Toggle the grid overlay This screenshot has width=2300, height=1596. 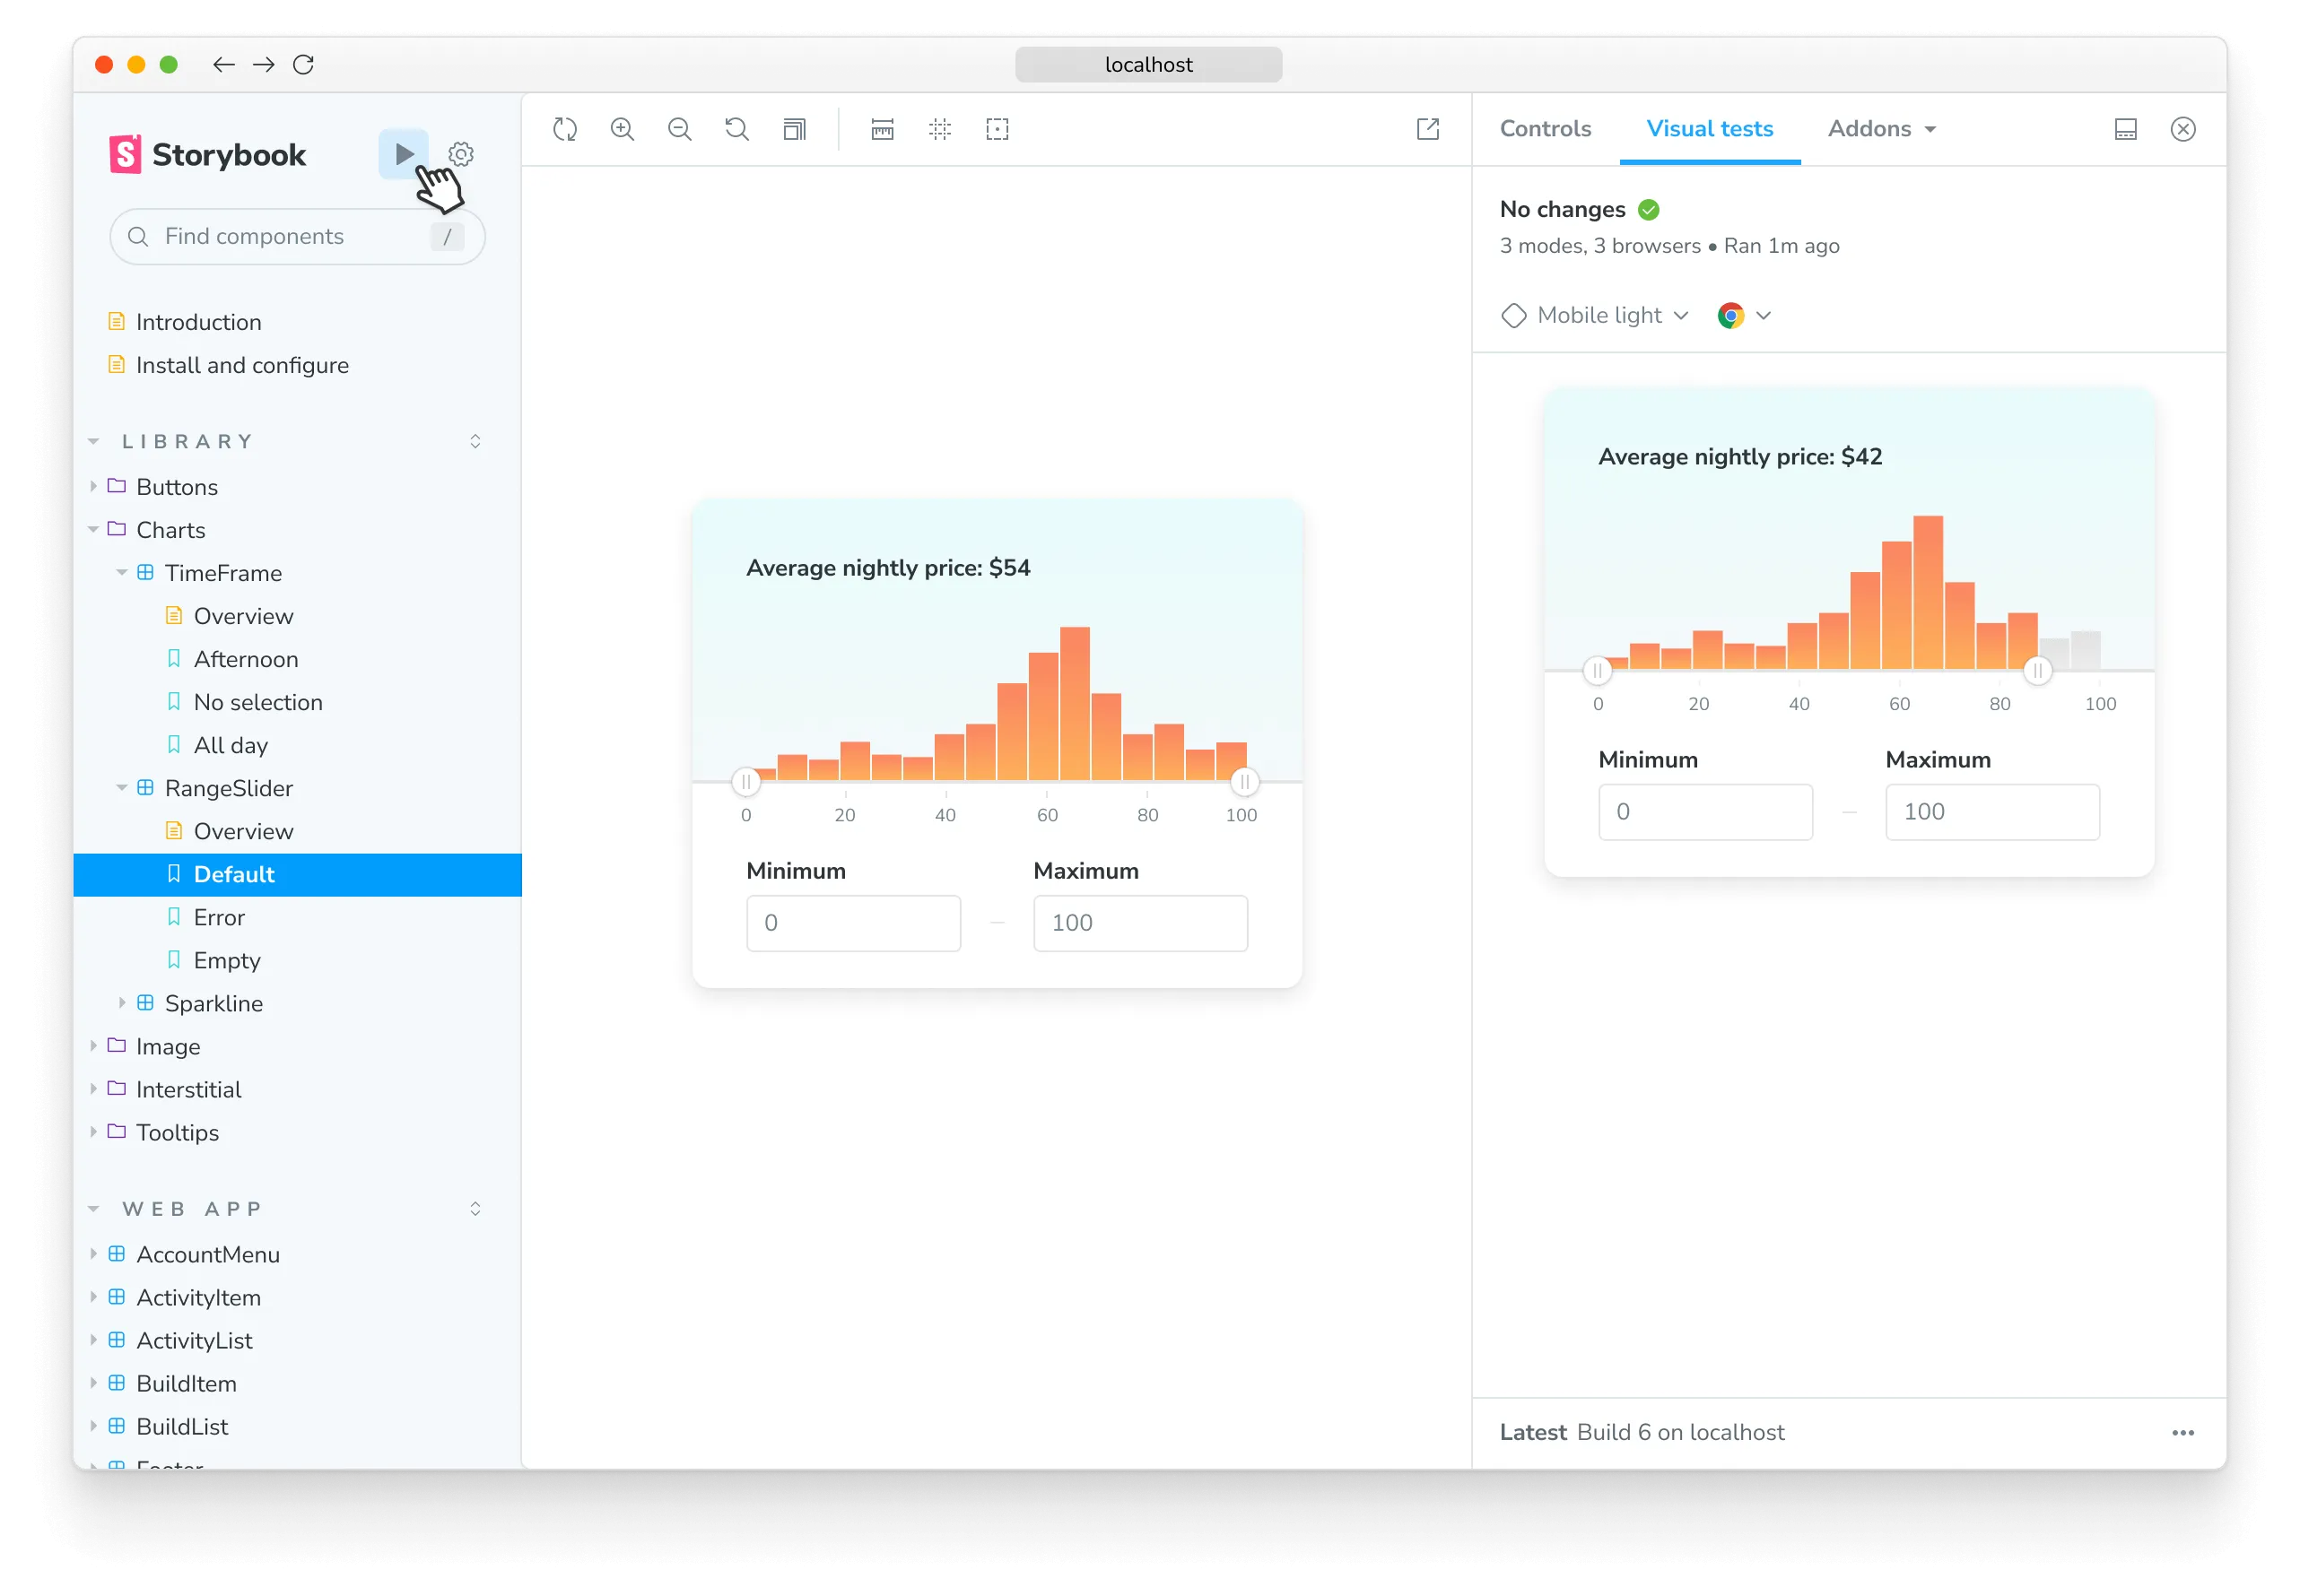939,129
